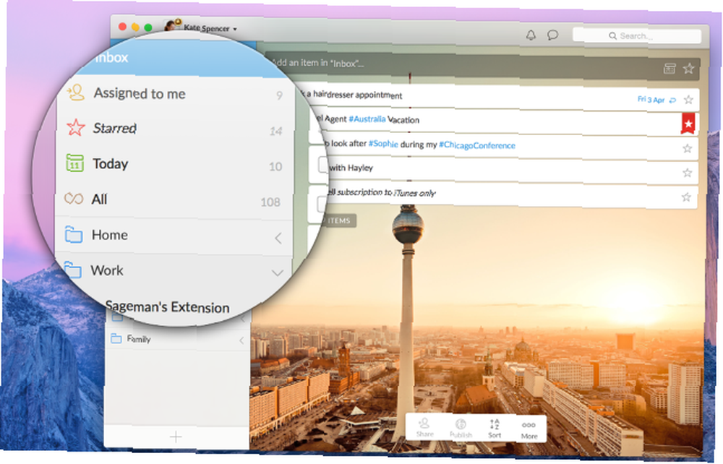Open the notifications bell
Viewport: 723px width, 464px height.
coord(531,35)
